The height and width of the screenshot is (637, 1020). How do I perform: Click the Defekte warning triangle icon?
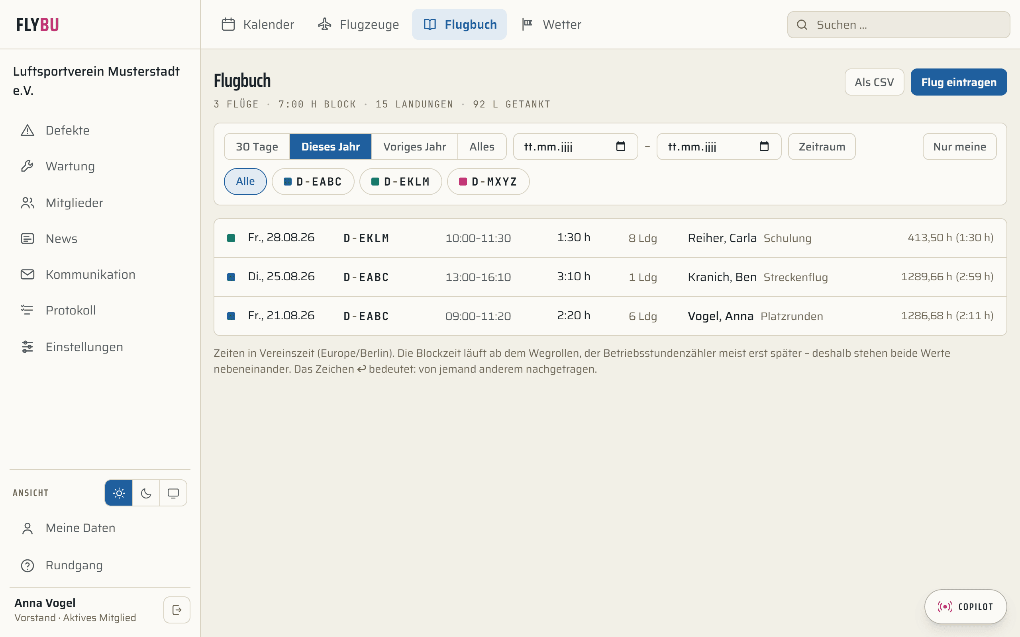pos(27,131)
